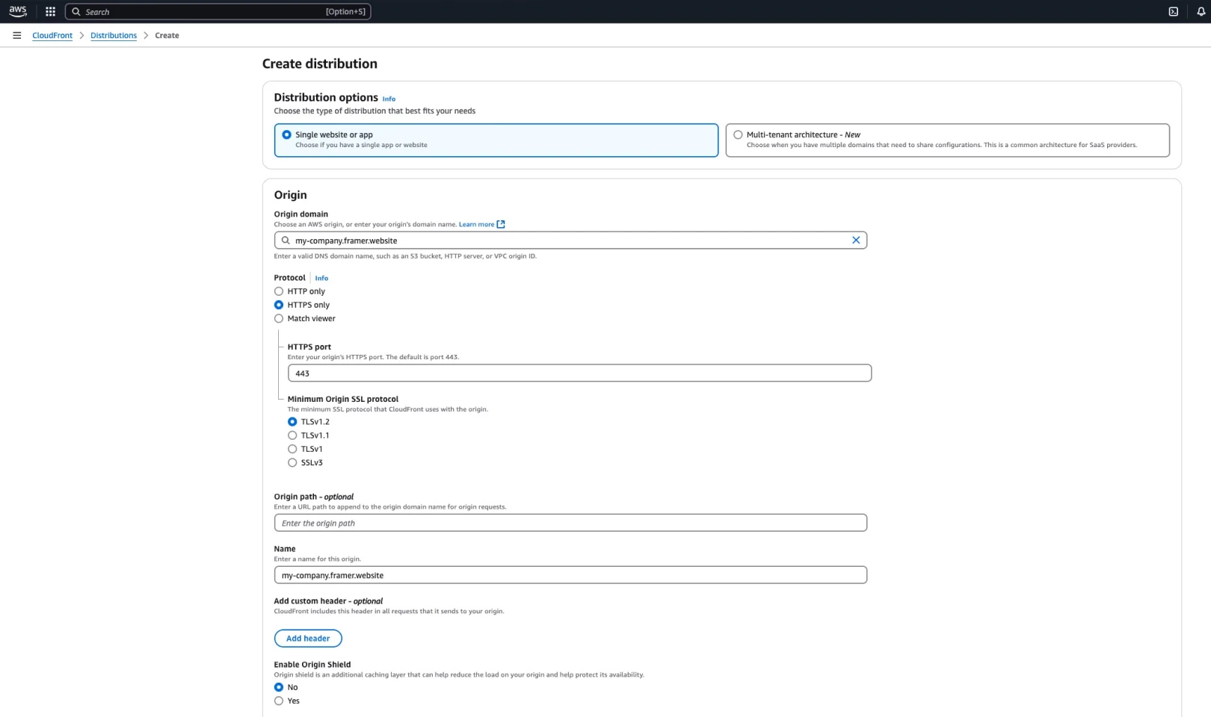This screenshot has width=1211, height=717.
Task: Click the Origin domain input field
Action: [x=570, y=240]
